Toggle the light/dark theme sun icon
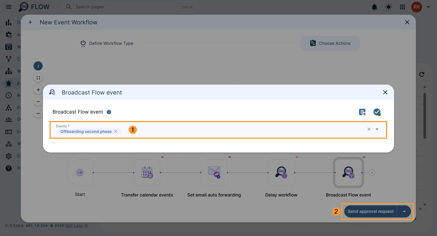 click(x=389, y=7)
